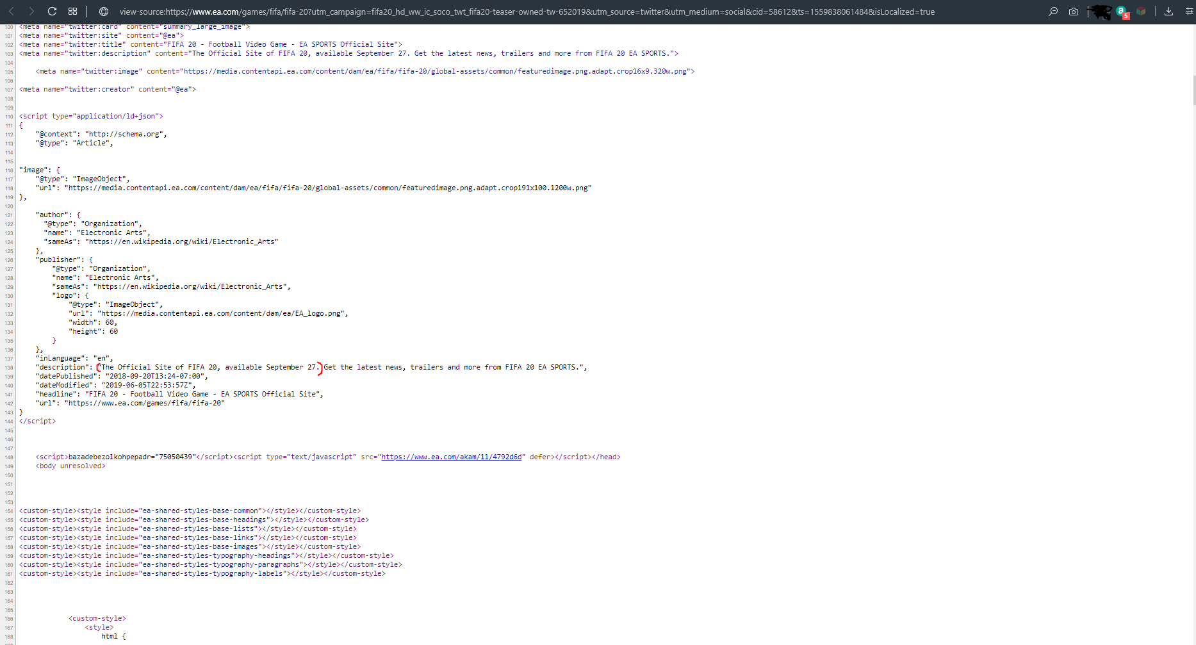Click the "https://www.ea.com/games/fifa/fifa-20" url value
Screen dimensions: 1196x645
[x=145, y=404]
